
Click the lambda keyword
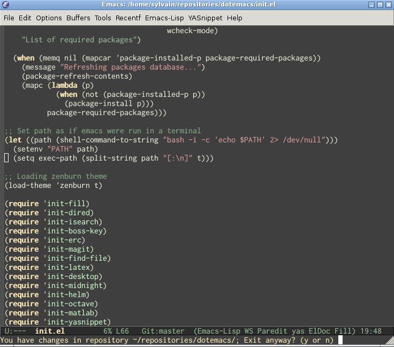[64, 86]
